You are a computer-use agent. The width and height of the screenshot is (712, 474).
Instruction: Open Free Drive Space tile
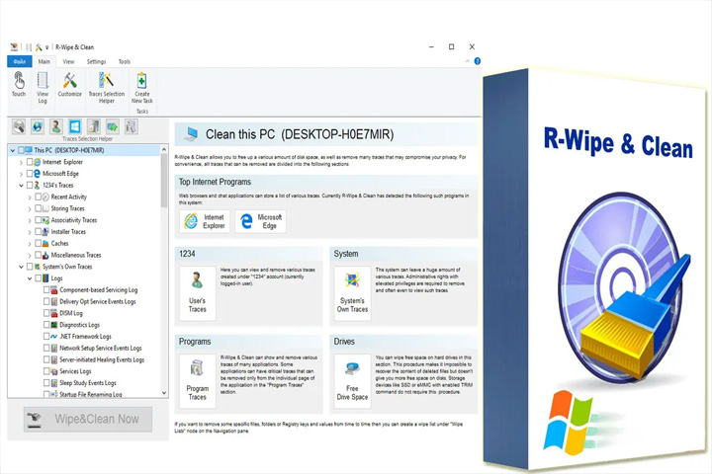[352, 381]
